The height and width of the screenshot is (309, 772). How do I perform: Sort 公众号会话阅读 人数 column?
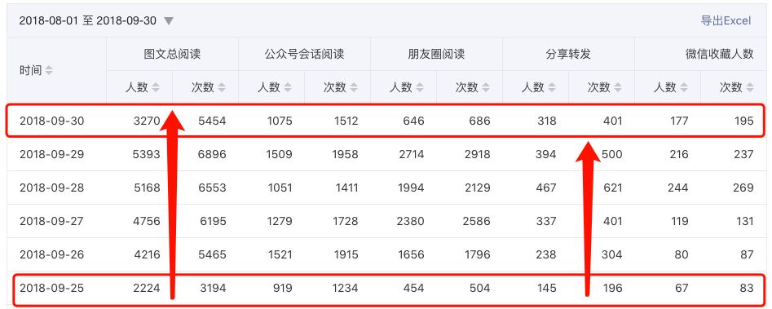tap(288, 87)
